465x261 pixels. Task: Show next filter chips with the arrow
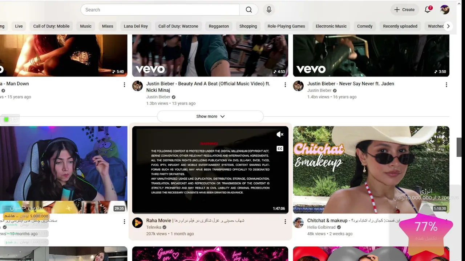click(448, 26)
